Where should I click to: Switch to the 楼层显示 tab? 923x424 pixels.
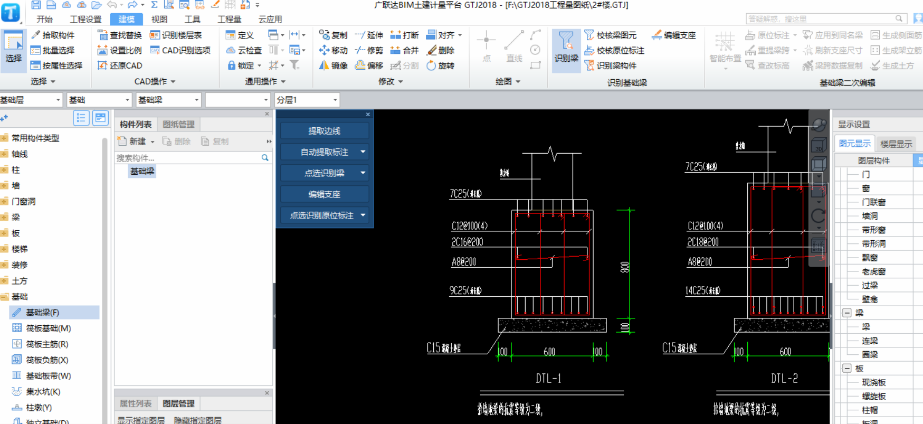click(x=896, y=144)
